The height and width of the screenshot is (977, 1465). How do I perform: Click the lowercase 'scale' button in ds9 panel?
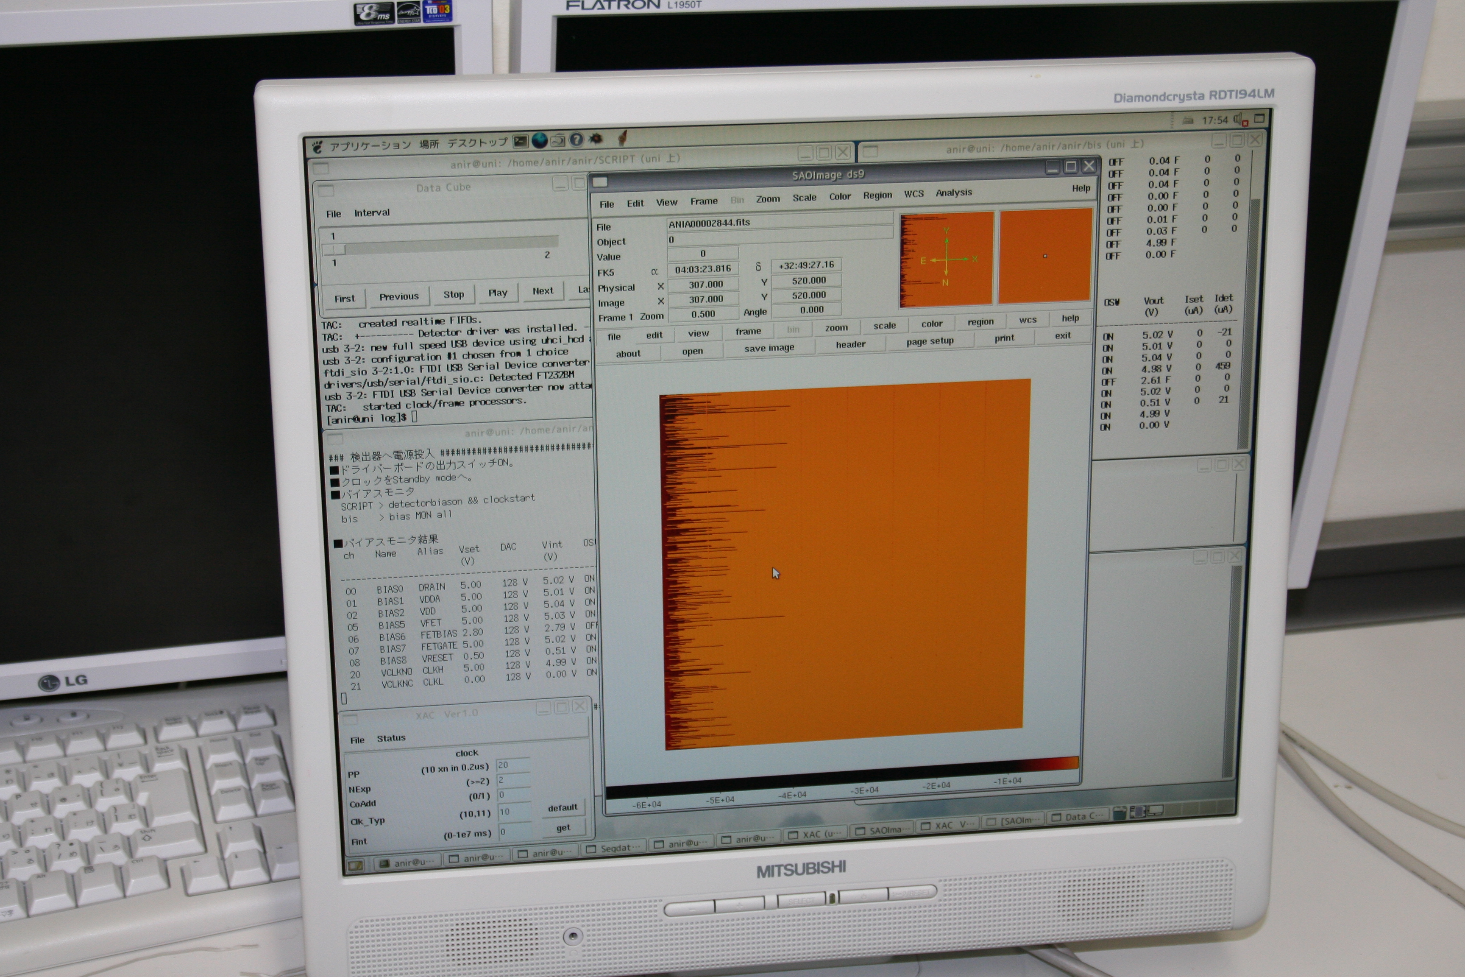pos(884,325)
